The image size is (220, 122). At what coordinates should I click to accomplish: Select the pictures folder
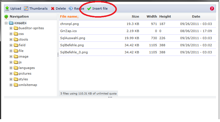pos(25,73)
